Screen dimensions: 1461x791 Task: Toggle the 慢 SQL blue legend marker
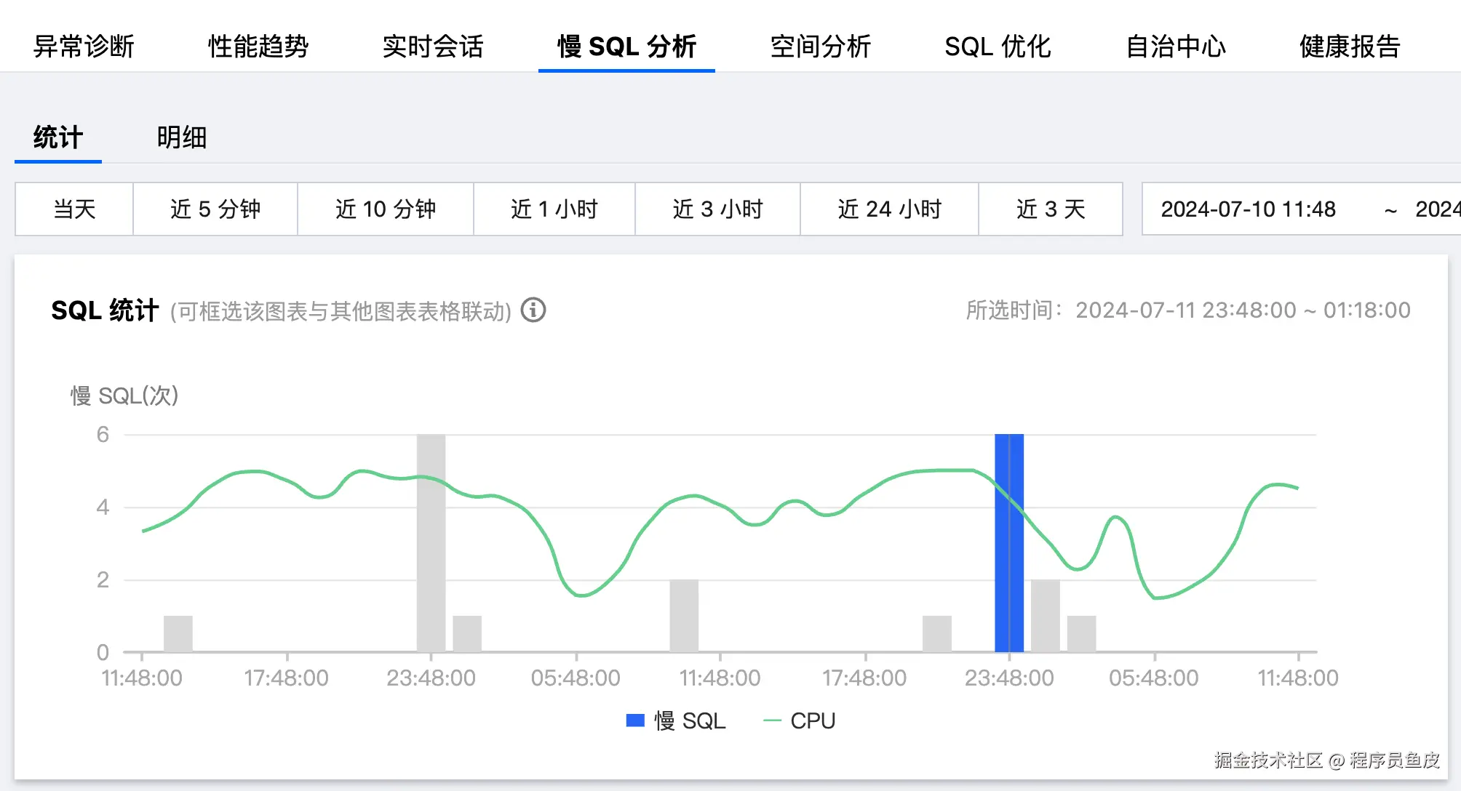pos(635,720)
